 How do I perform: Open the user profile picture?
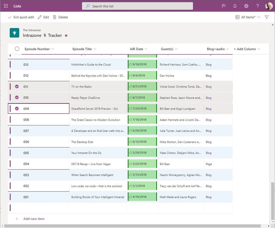tap(269, 6)
